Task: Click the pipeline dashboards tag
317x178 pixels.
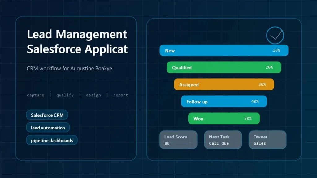Action: (52, 140)
